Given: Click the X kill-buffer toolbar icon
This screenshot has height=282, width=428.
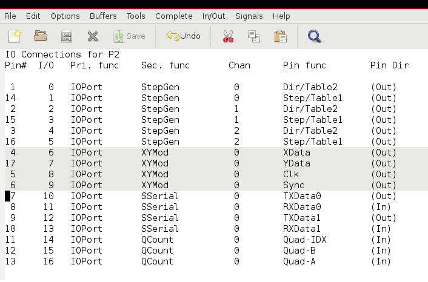Looking at the screenshot, I should coord(93,36).
